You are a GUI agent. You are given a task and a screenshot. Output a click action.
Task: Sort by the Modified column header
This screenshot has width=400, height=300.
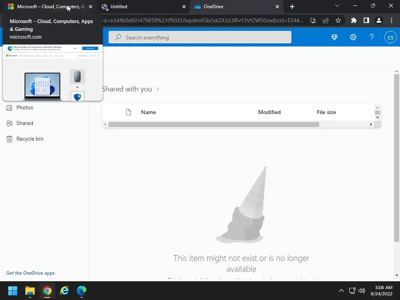coord(269,112)
